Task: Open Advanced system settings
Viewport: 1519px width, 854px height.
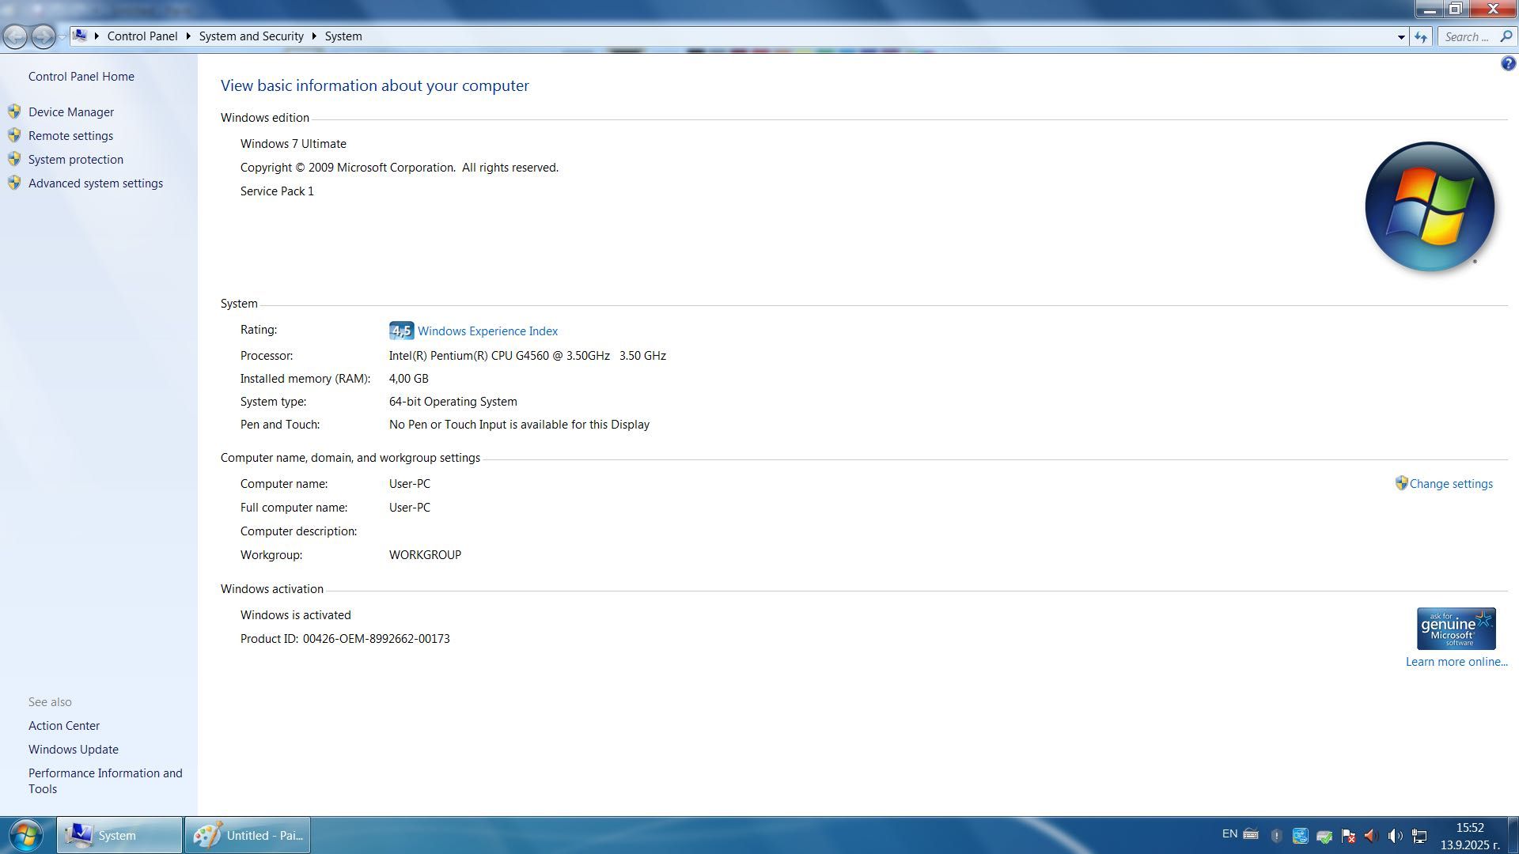Action: (96, 183)
